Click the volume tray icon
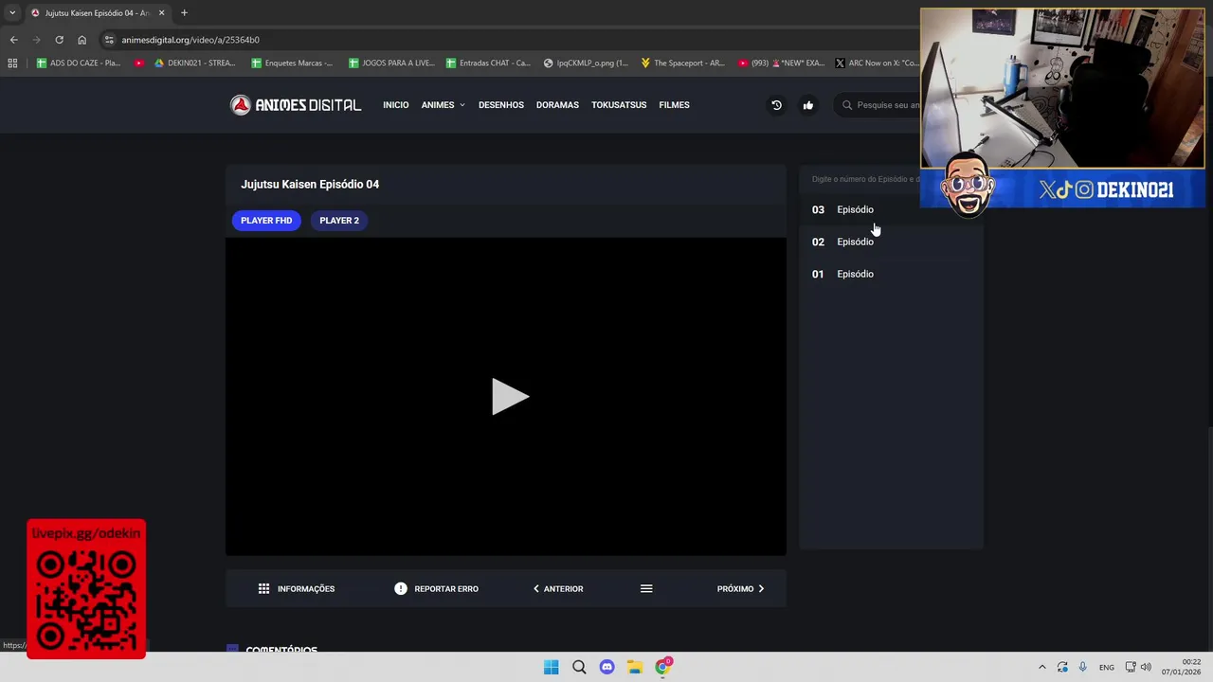This screenshot has width=1213, height=682. point(1146,667)
